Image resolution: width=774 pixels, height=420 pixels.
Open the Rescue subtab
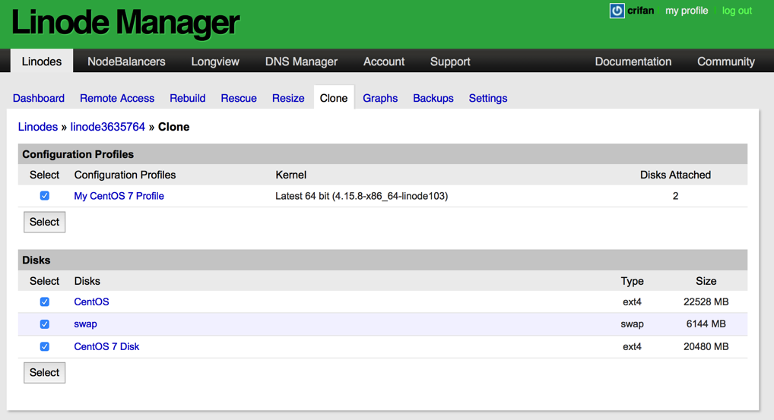click(239, 98)
